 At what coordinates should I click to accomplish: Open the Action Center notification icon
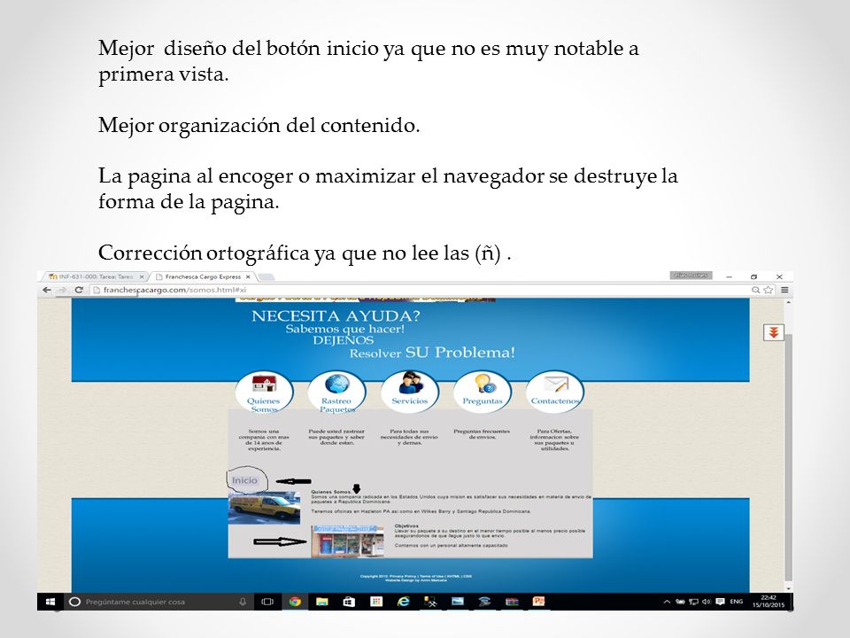coord(720,602)
